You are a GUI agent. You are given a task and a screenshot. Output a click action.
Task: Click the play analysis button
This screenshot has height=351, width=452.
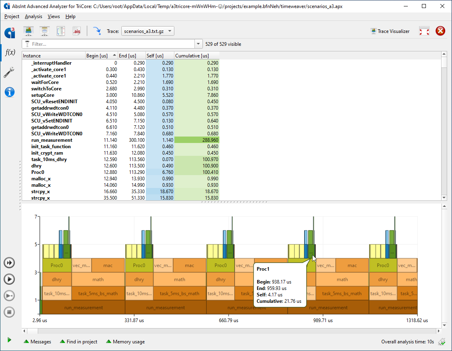pyautogui.click(x=9, y=279)
